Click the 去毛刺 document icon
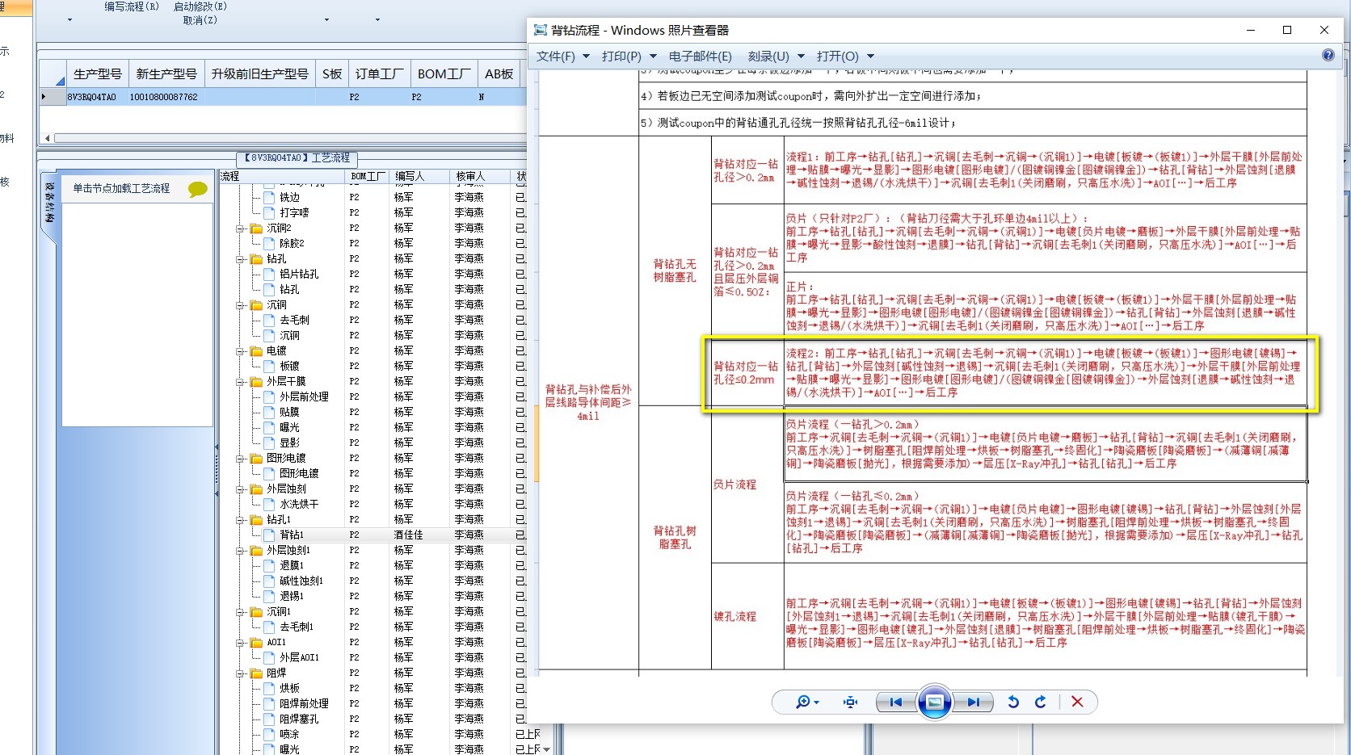 pyautogui.click(x=269, y=321)
